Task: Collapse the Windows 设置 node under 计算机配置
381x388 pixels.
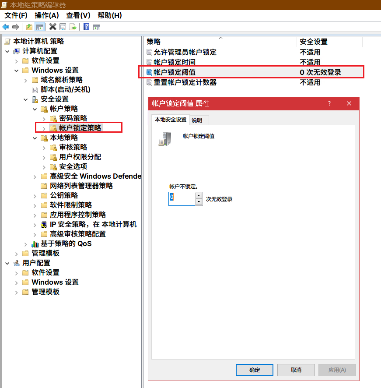Action: (x=16, y=71)
